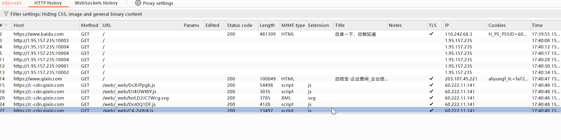Select the DJ4OWt8Y.js request row
Image resolution: width=561 pixels, height=140 pixels.
coord(129,92)
